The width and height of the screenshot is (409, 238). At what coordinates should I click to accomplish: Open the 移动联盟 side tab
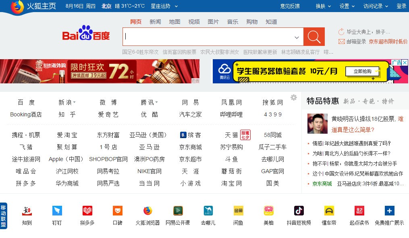pos(3,216)
